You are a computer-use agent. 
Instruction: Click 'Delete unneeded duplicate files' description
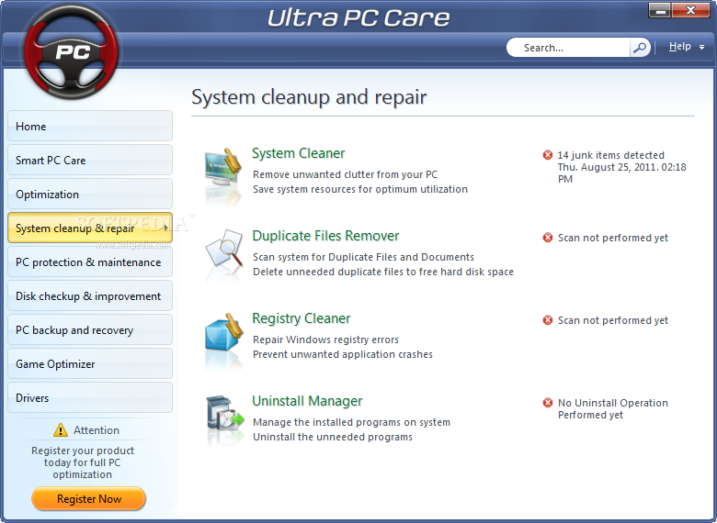click(383, 272)
